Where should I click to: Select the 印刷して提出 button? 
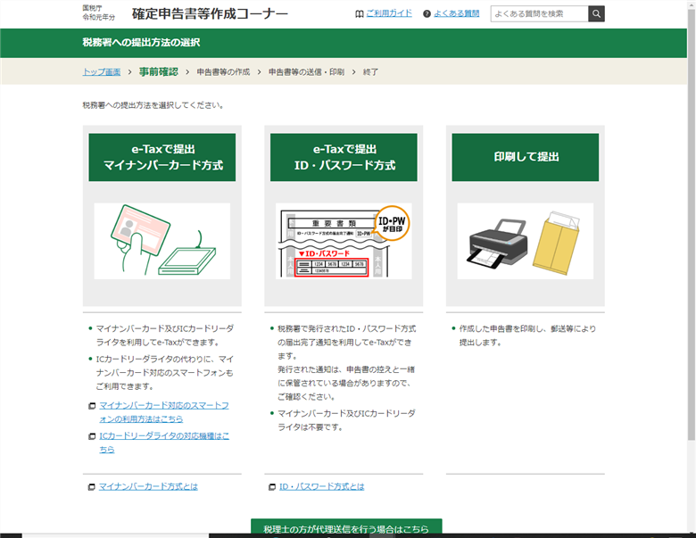click(x=525, y=157)
